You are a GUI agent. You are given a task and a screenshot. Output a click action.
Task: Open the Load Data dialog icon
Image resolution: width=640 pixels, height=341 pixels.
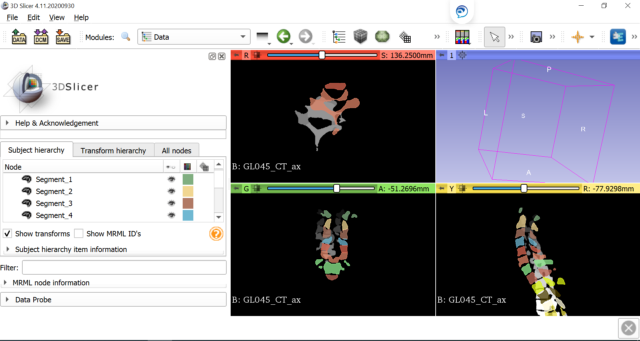[19, 37]
